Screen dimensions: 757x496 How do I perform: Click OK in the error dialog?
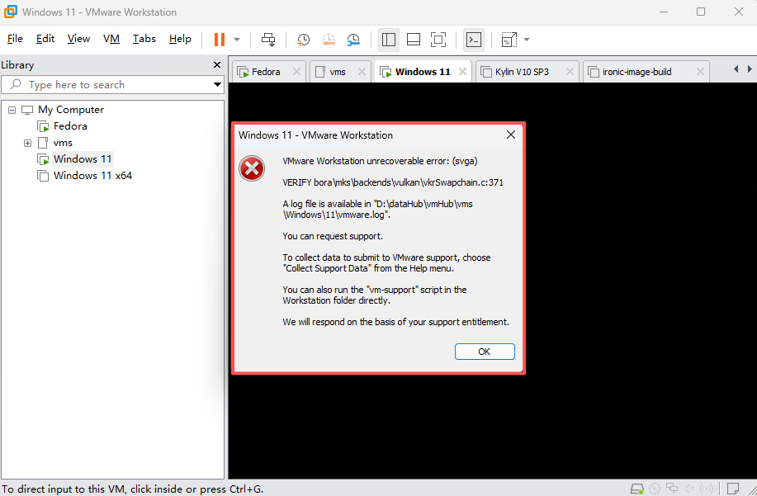[485, 352]
